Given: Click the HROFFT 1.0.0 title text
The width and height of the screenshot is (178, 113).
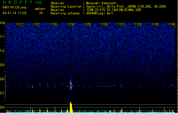Looking at the screenshot, I should (22, 2).
